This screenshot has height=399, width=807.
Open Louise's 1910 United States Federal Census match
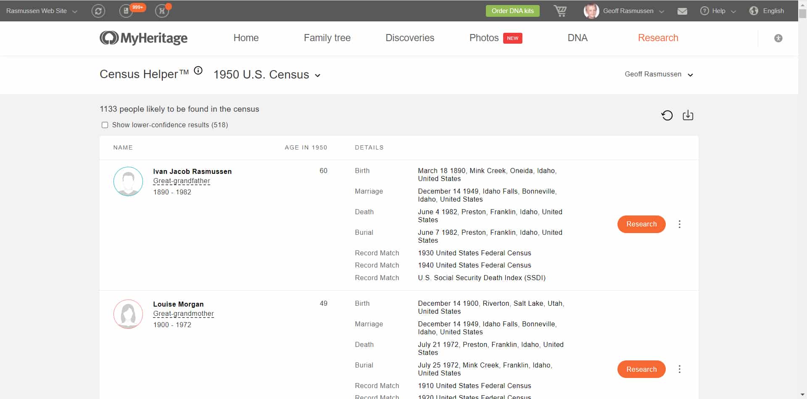point(475,386)
